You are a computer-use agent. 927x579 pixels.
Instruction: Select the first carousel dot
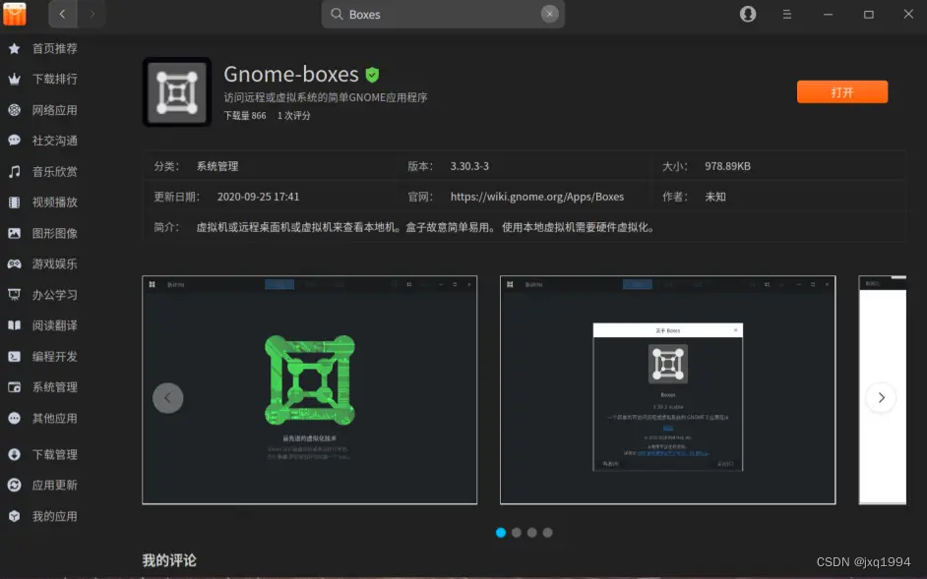click(501, 533)
